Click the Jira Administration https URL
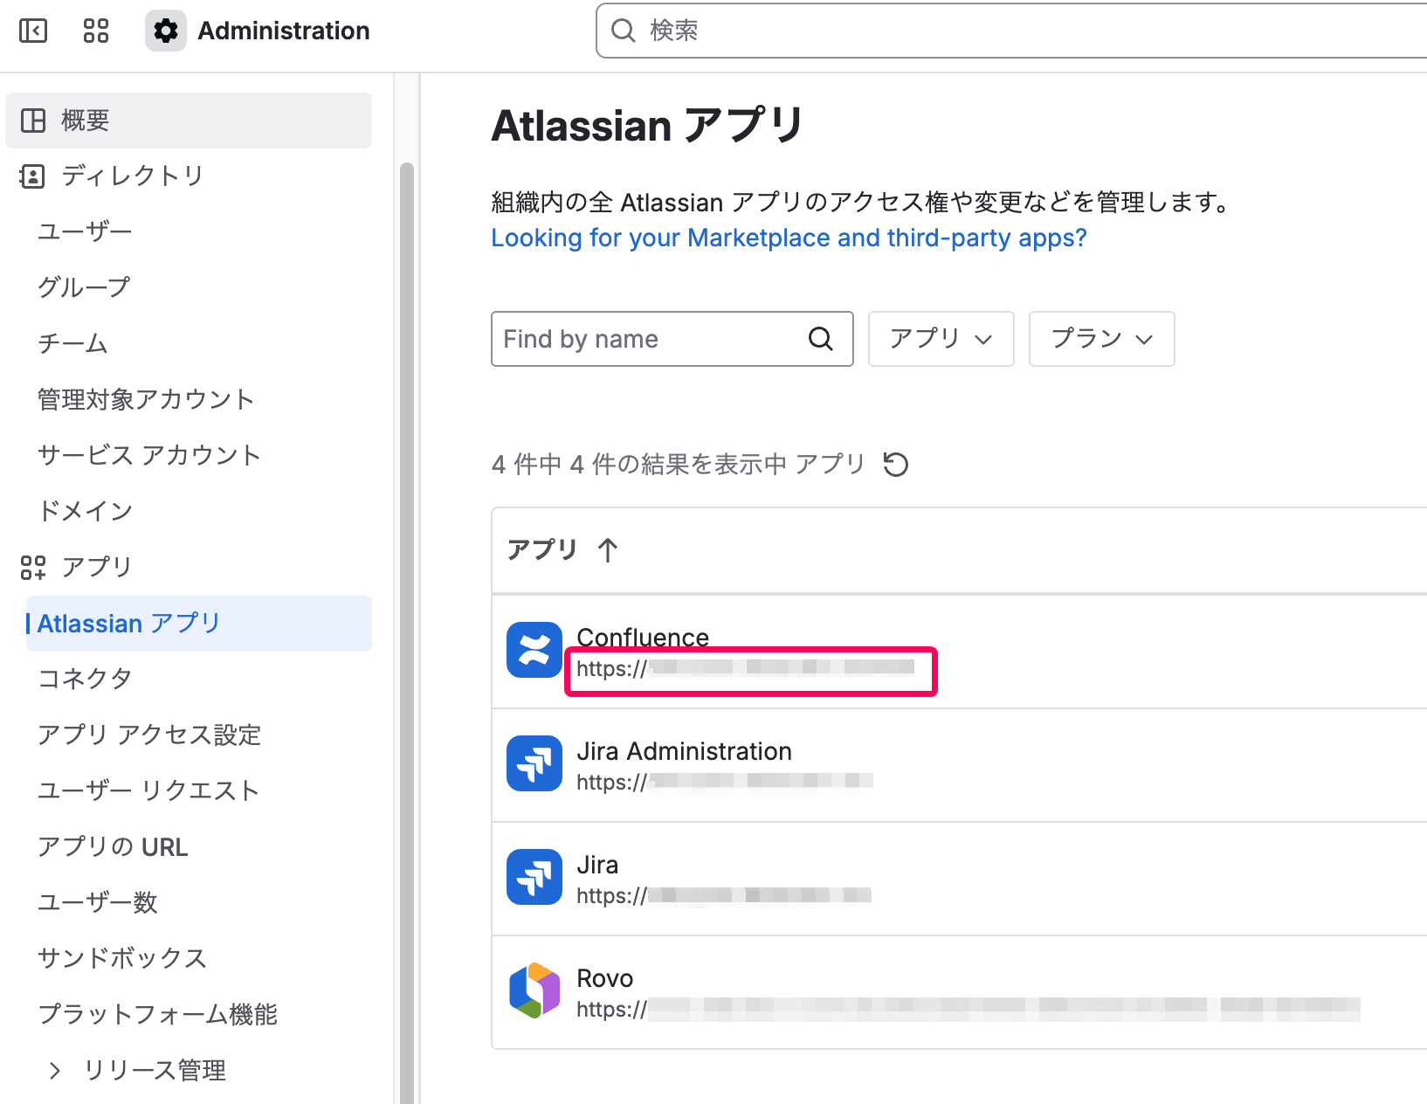1427x1104 pixels. click(725, 783)
